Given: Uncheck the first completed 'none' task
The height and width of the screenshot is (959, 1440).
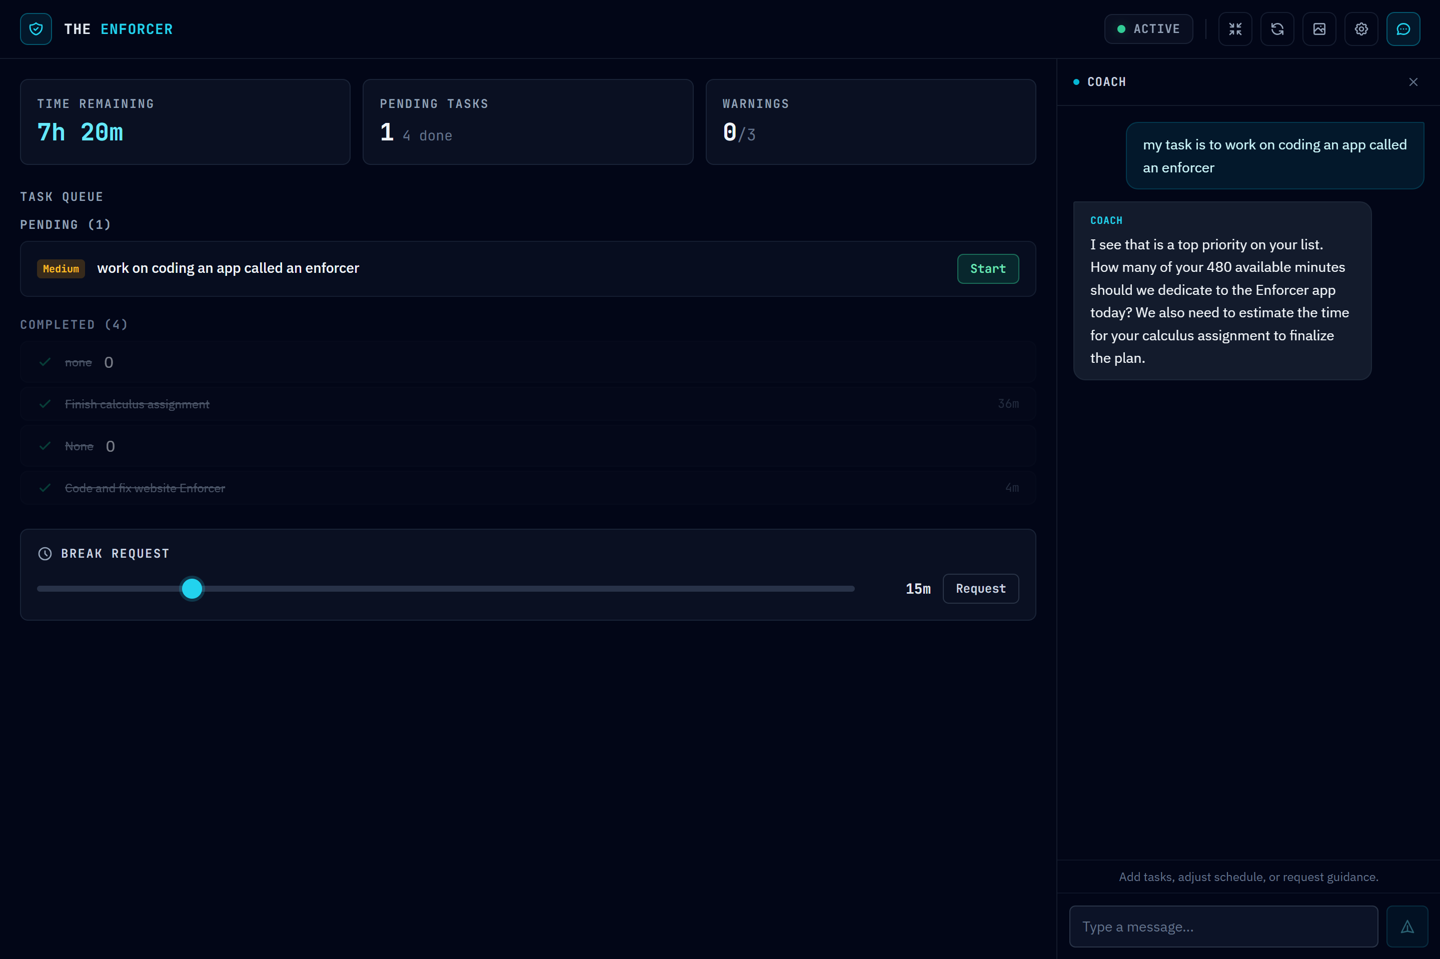Looking at the screenshot, I should coord(45,362).
